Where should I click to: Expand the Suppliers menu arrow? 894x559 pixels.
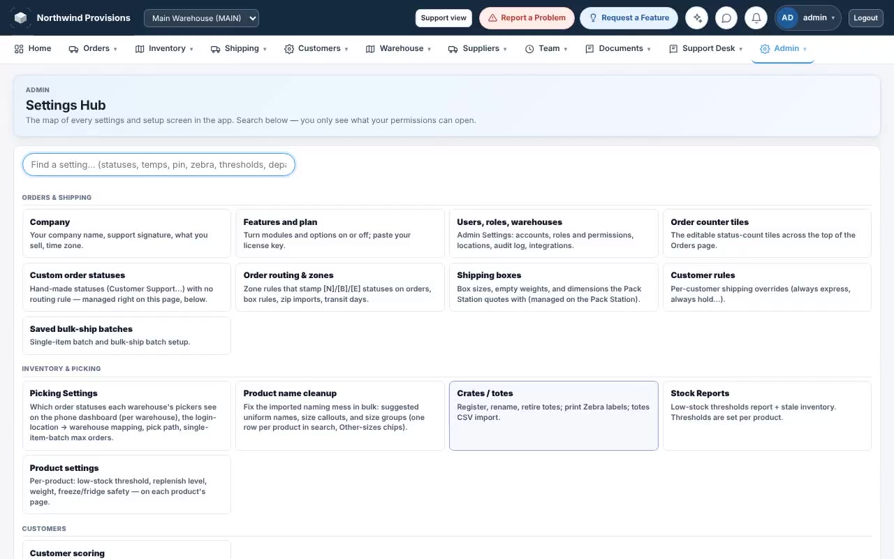click(505, 49)
